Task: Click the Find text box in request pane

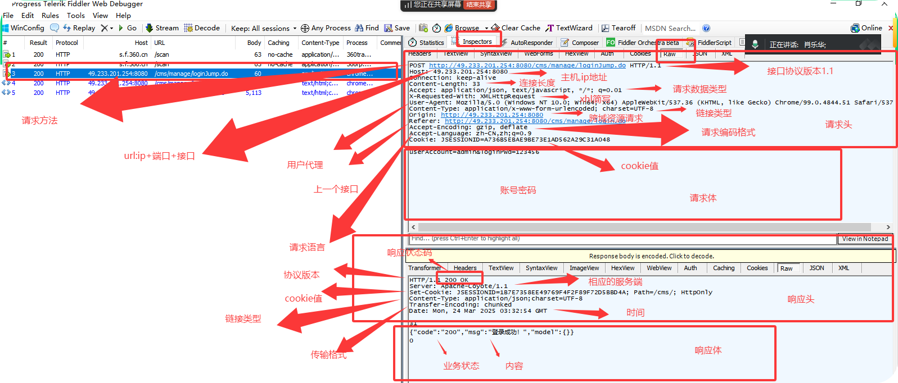Action: [622, 239]
